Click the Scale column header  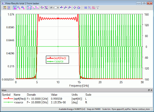pos(88,95)
